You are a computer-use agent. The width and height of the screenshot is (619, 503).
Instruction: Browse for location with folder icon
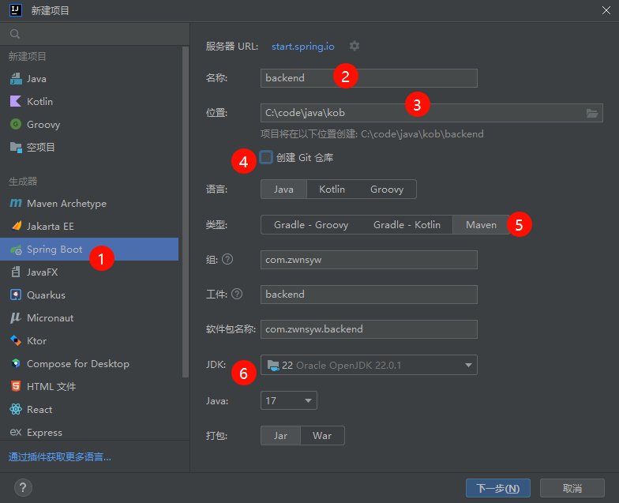(x=592, y=114)
